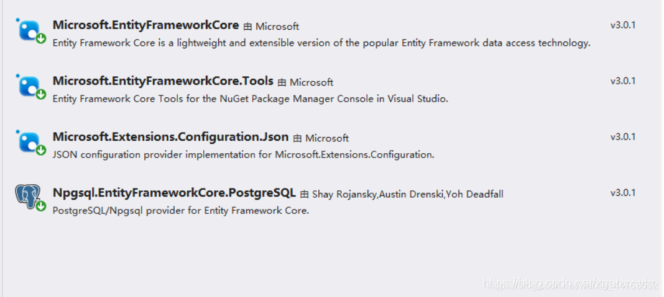Image resolution: width=664 pixels, height=297 pixels.
Task: Click the Microsoft.EntityFrameworkCore.Tools package icon
Action: [29, 86]
